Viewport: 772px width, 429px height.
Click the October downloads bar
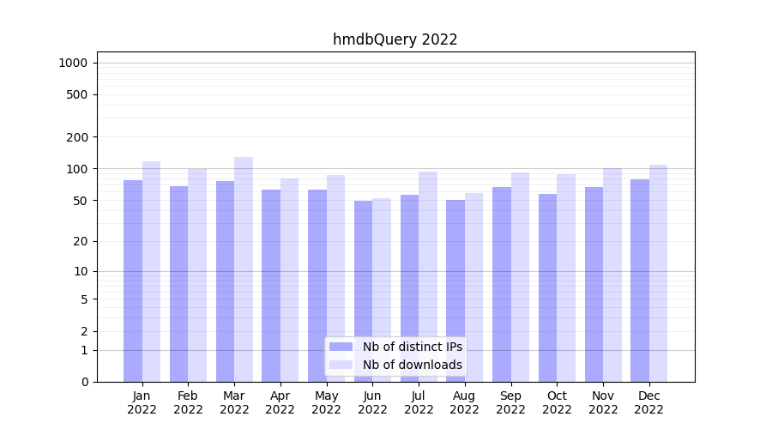click(566, 278)
